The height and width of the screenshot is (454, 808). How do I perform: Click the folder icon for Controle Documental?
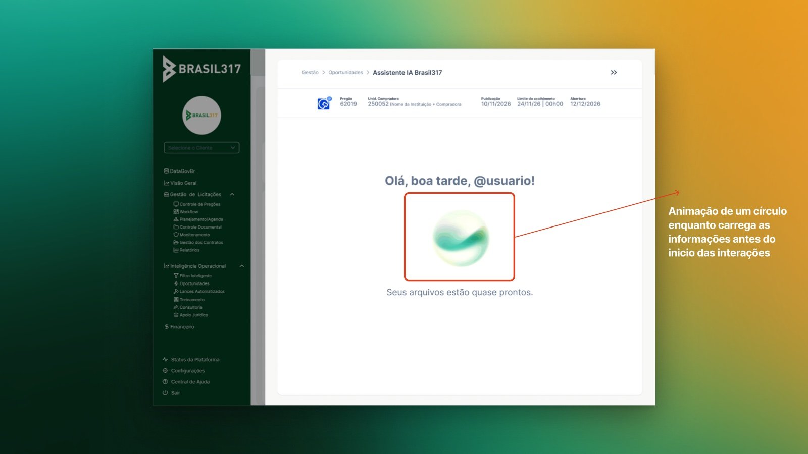coord(176,227)
